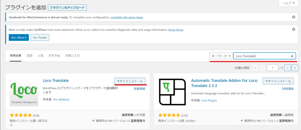The height and width of the screenshot is (130, 301).
Task: Open the Loco Translate plugin logo
Action: pos(24,92)
